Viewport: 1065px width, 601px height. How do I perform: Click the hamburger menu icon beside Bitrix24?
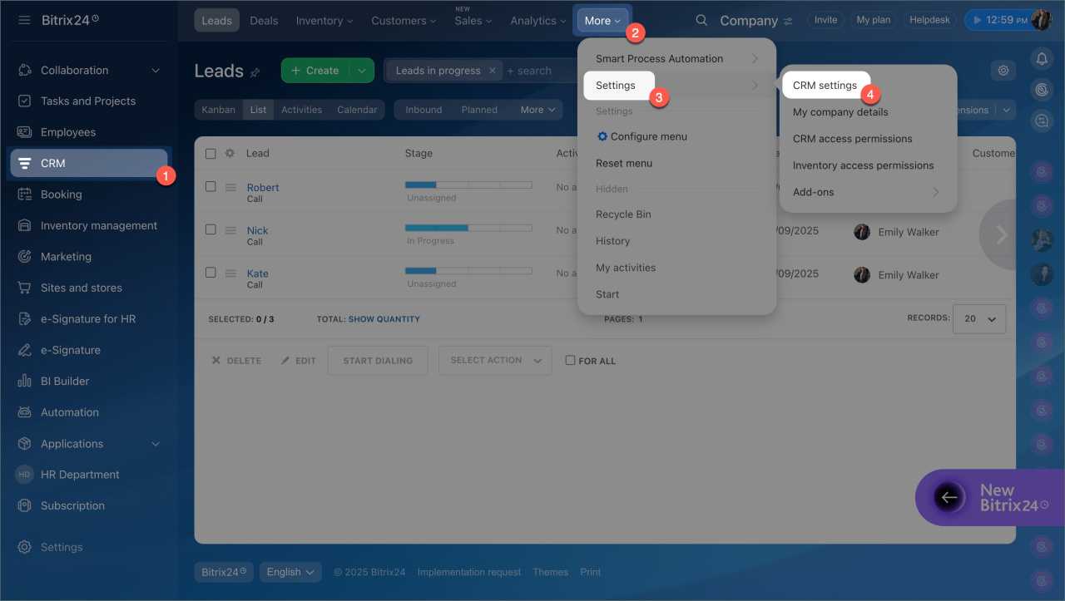[24, 20]
